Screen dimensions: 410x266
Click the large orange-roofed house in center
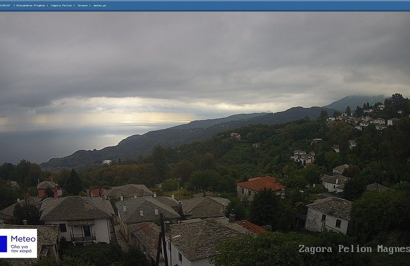[x=260, y=188]
